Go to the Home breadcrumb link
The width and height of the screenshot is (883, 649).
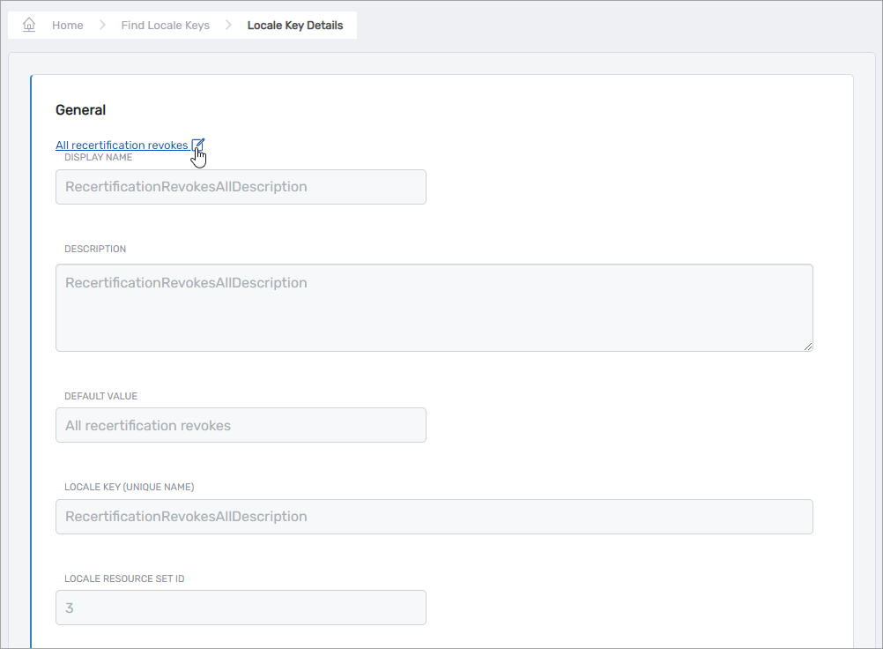pyautogui.click(x=67, y=26)
